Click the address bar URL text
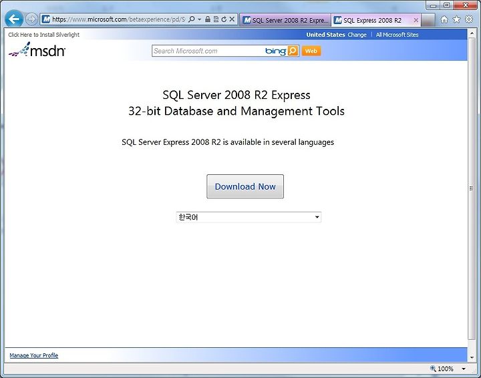The height and width of the screenshot is (378, 481). point(118,19)
